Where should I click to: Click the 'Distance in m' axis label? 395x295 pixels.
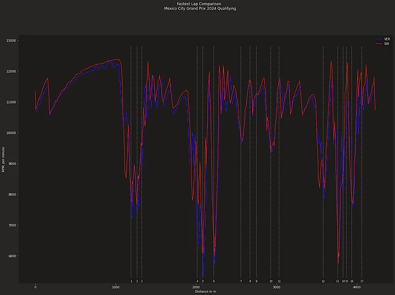click(205, 291)
